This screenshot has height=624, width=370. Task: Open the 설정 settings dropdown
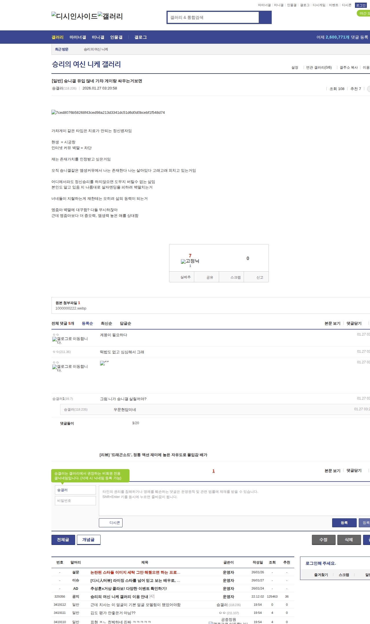(295, 67)
